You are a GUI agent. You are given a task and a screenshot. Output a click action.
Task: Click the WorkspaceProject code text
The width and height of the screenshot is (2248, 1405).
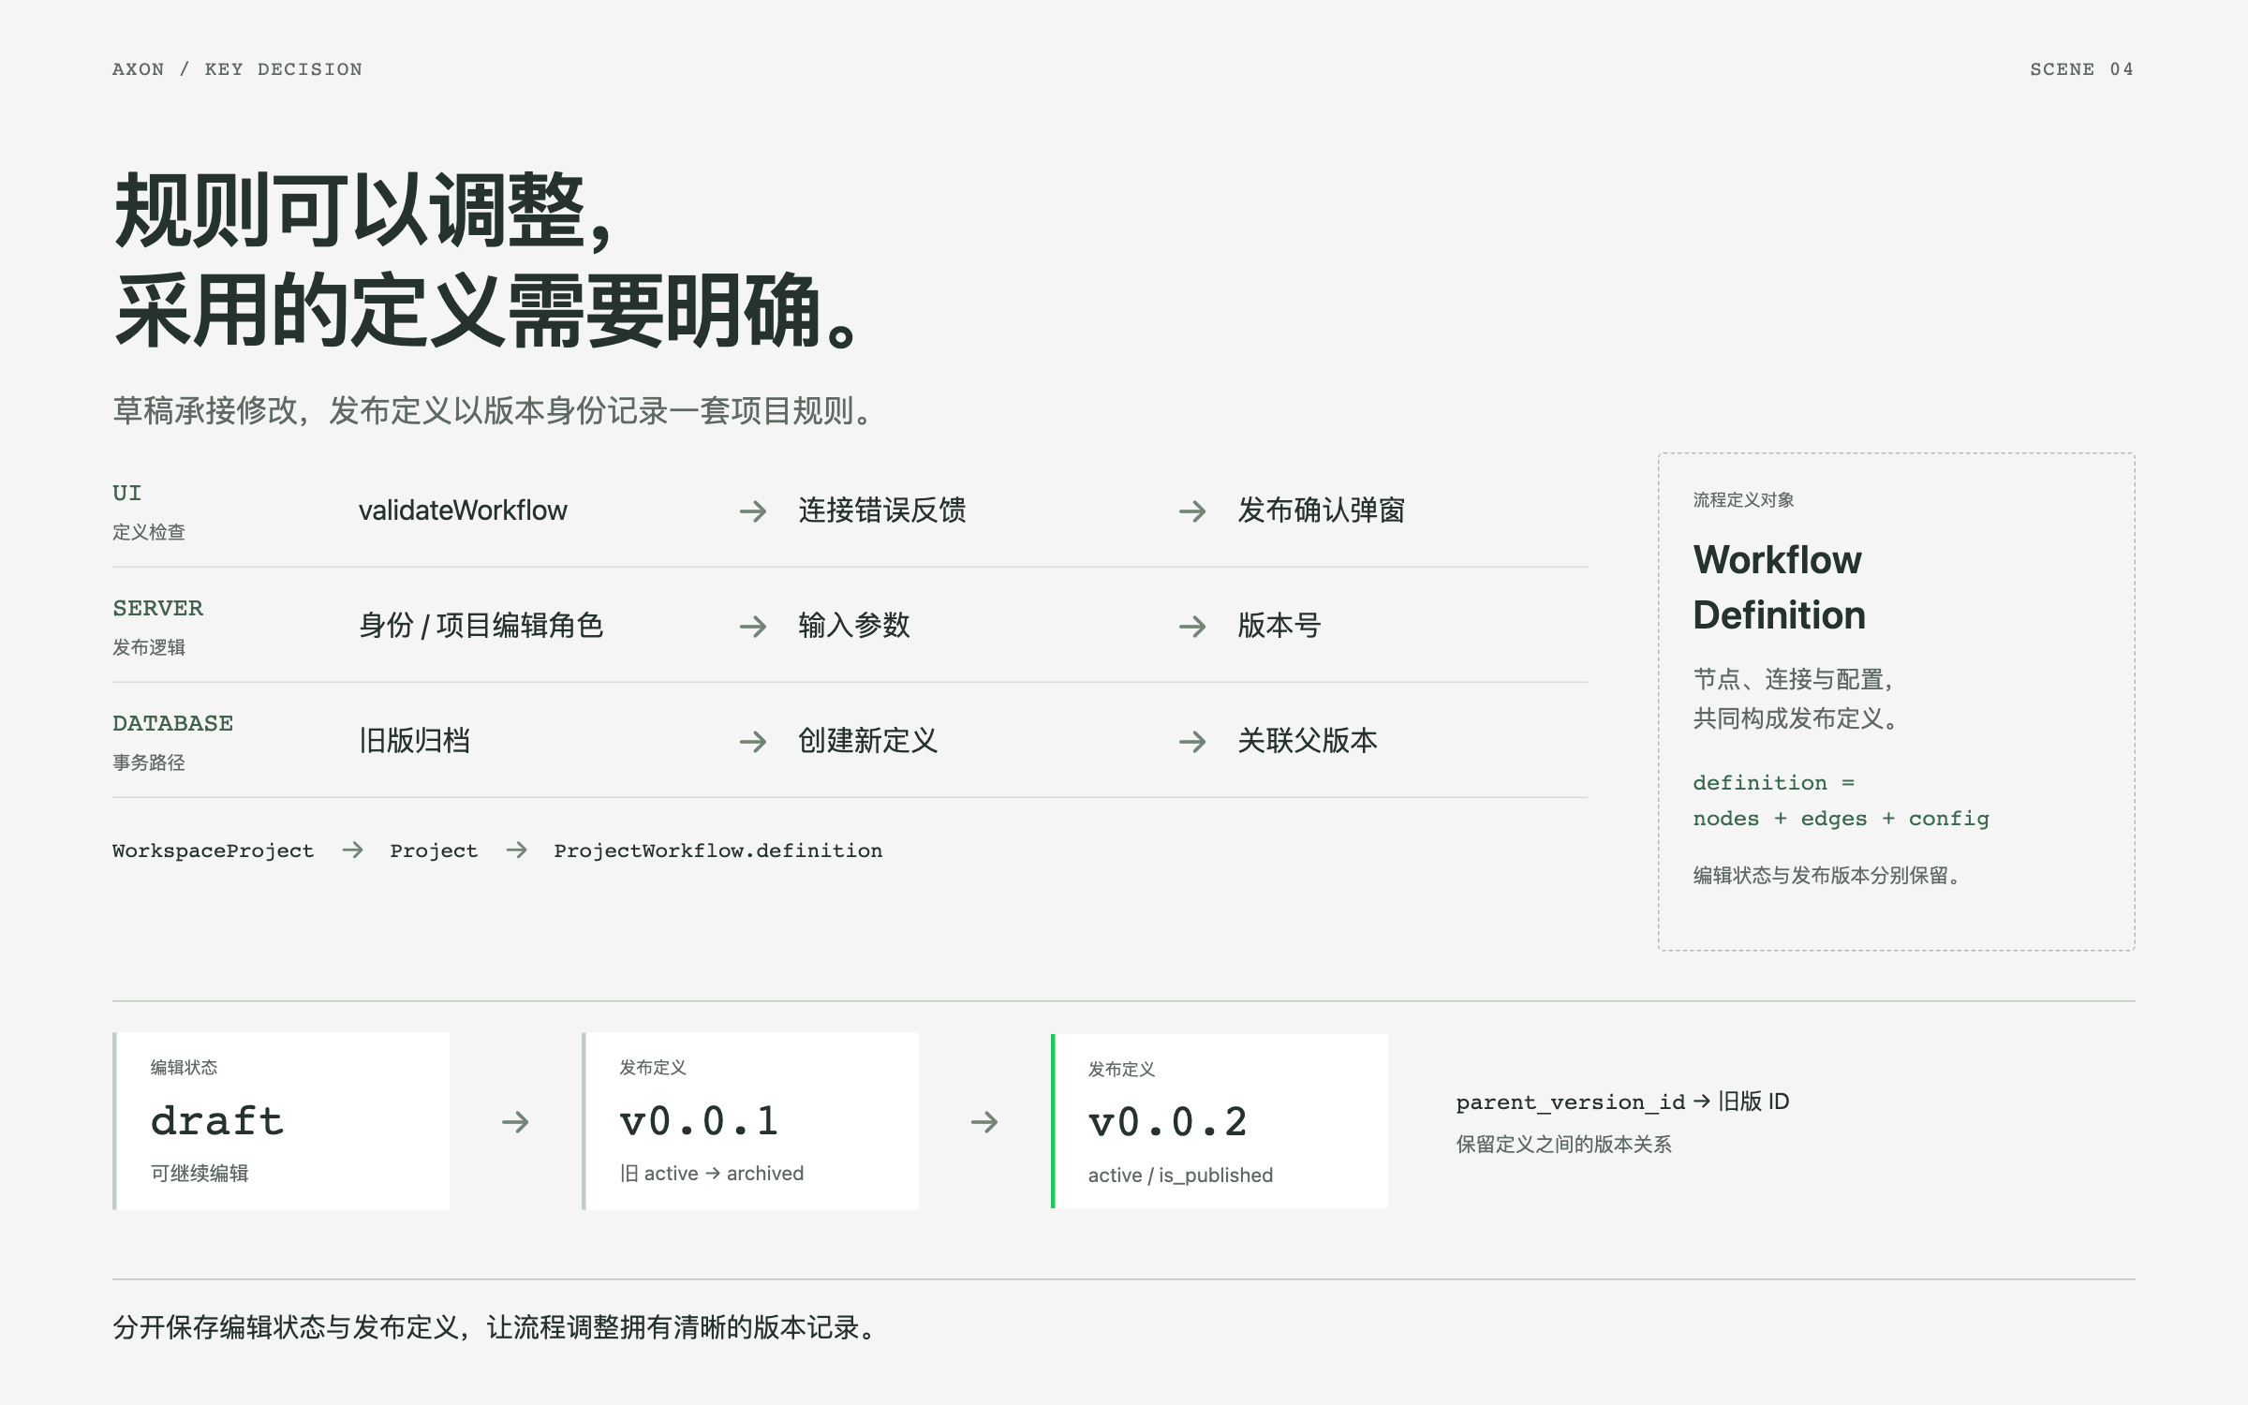(x=214, y=850)
